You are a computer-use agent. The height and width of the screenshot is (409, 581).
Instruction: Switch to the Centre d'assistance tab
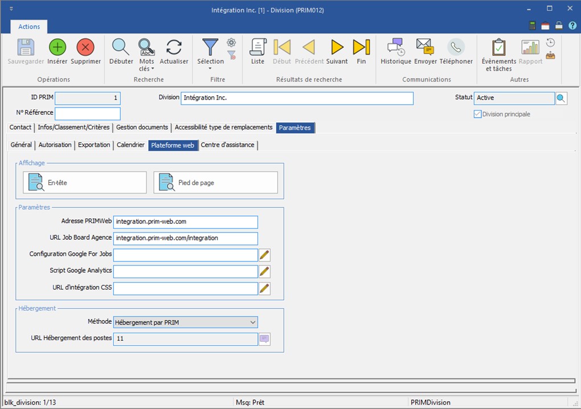click(227, 145)
